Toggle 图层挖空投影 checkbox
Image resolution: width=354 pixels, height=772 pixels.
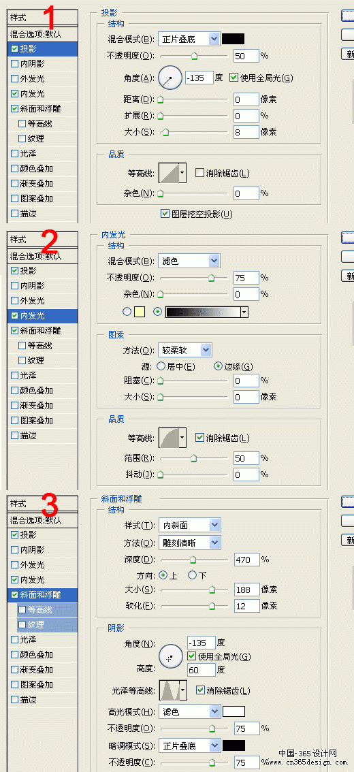click(x=165, y=214)
